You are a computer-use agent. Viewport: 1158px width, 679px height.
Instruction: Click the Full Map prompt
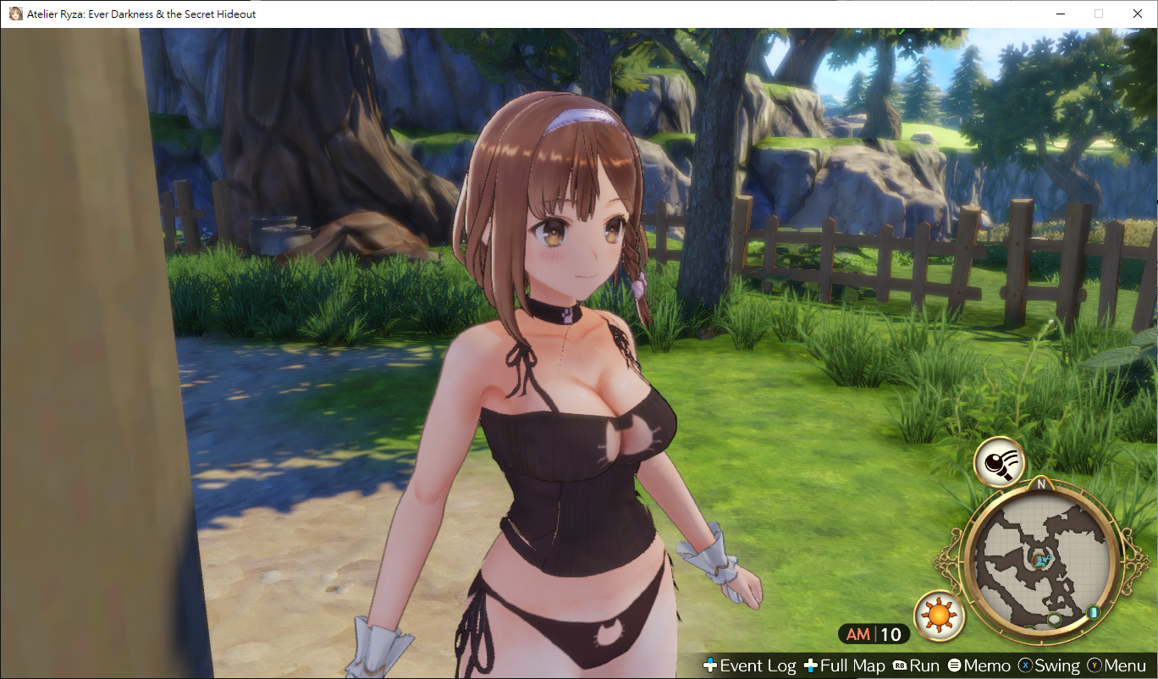844,666
